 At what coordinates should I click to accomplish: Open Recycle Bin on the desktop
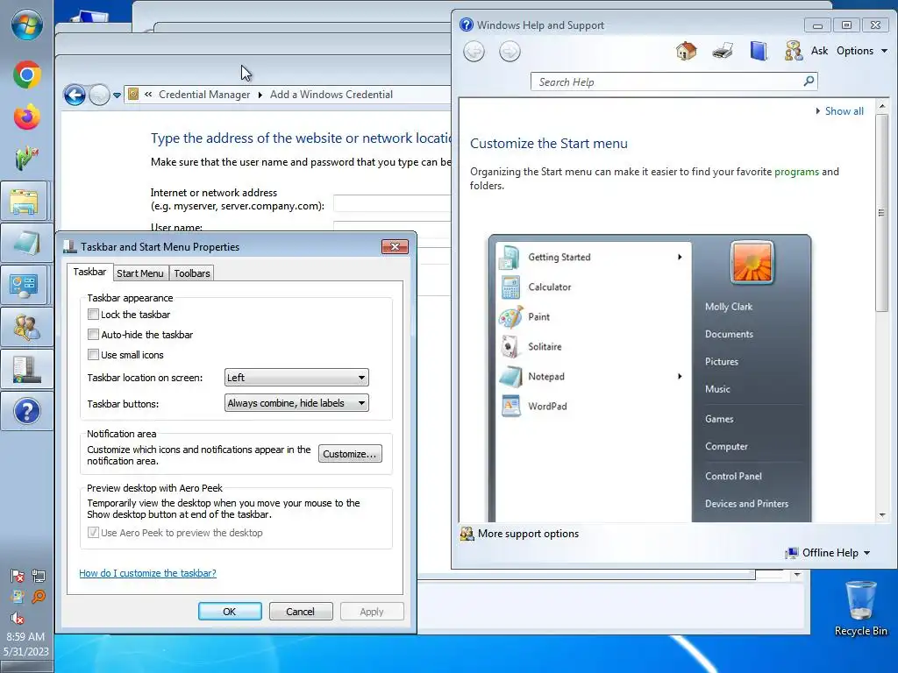[x=860, y=609]
